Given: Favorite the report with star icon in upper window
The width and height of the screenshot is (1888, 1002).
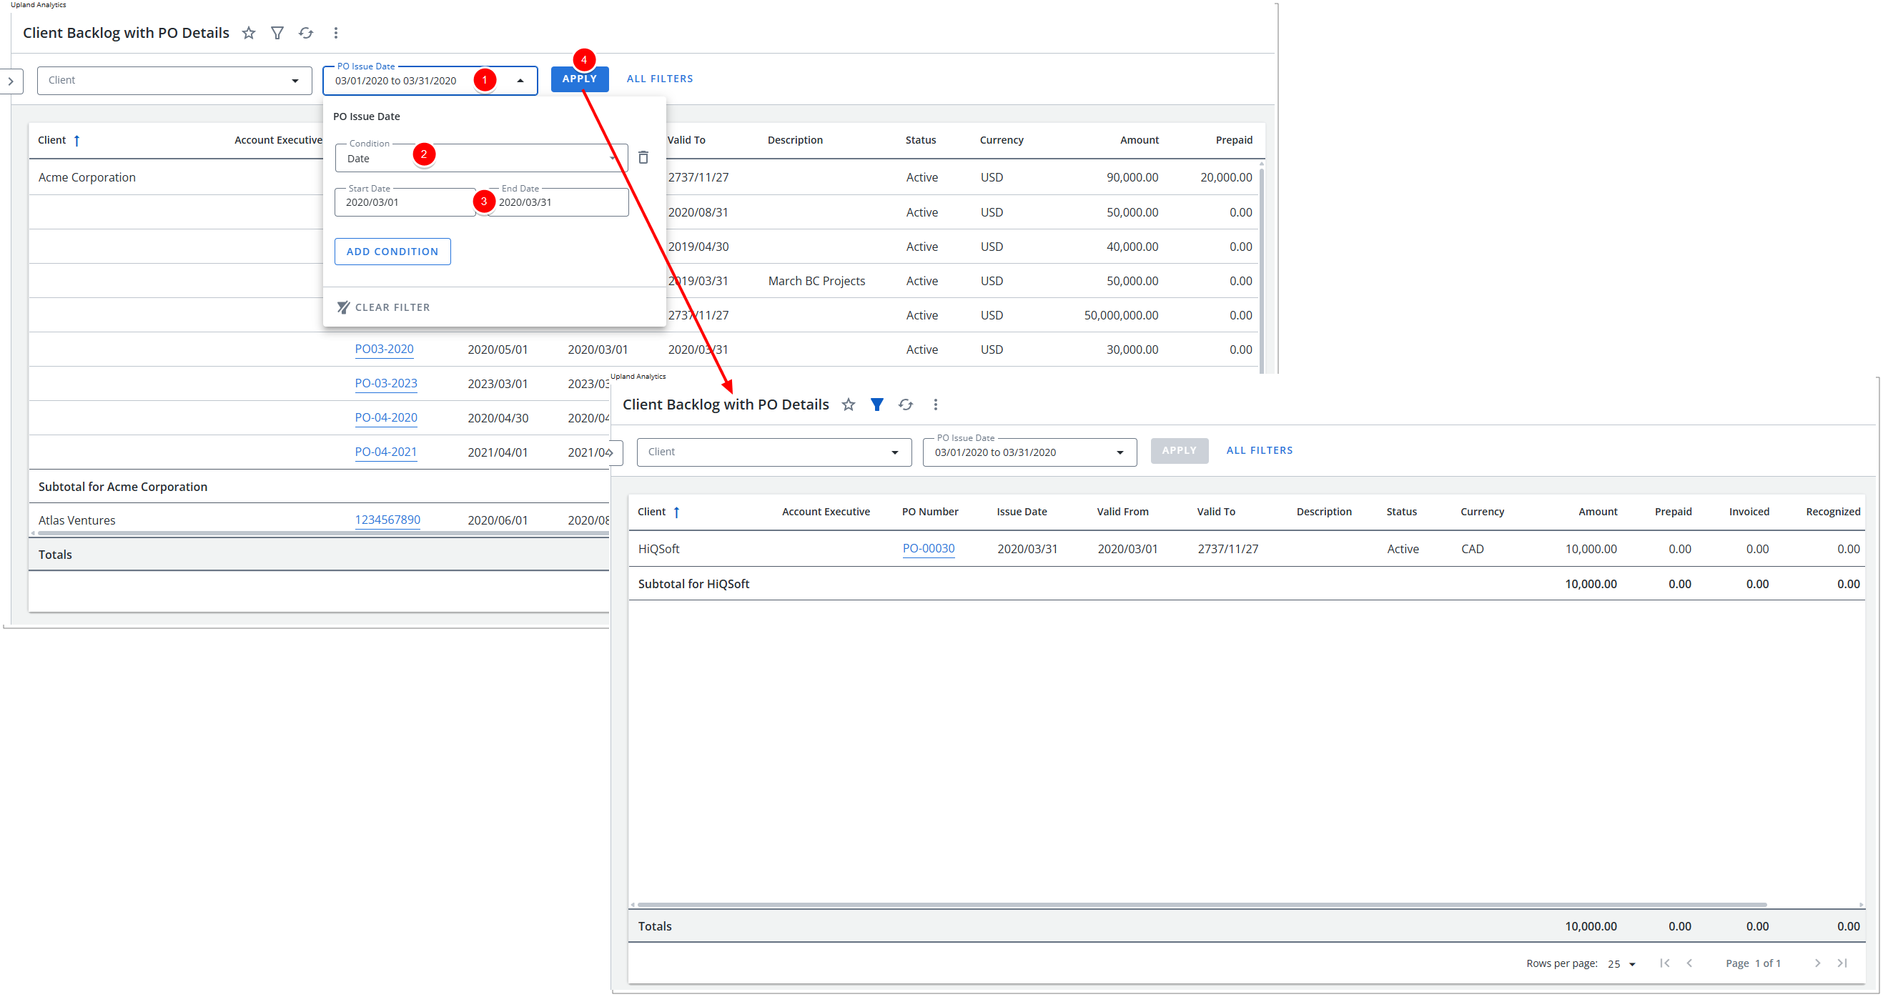Looking at the screenshot, I should click(249, 33).
